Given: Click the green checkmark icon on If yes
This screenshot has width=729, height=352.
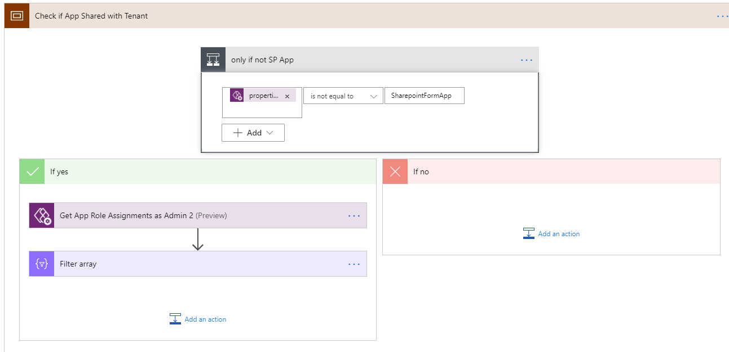Looking at the screenshot, I should pyautogui.click(x=32, y=171).
